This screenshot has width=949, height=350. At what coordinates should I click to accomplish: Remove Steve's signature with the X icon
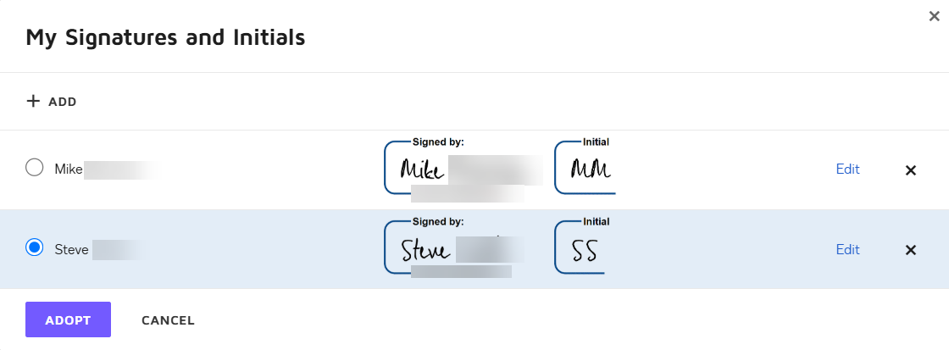[911, 250]
